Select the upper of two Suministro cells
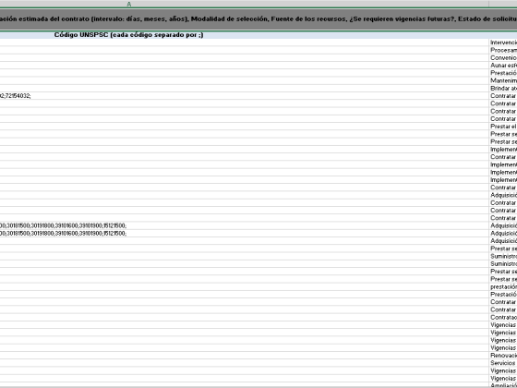Screen dimensions: 517x388 (x=503, y=256)
